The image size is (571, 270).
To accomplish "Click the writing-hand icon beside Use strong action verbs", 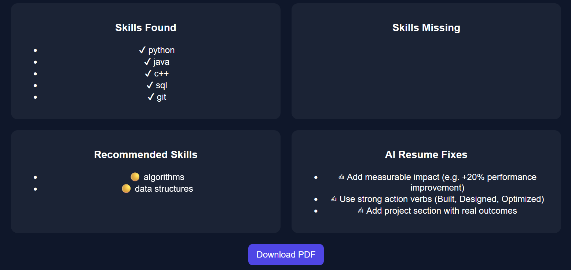I will [x=334, y=199].
